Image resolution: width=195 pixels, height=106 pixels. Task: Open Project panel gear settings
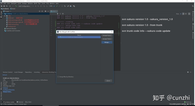point(45,11)
